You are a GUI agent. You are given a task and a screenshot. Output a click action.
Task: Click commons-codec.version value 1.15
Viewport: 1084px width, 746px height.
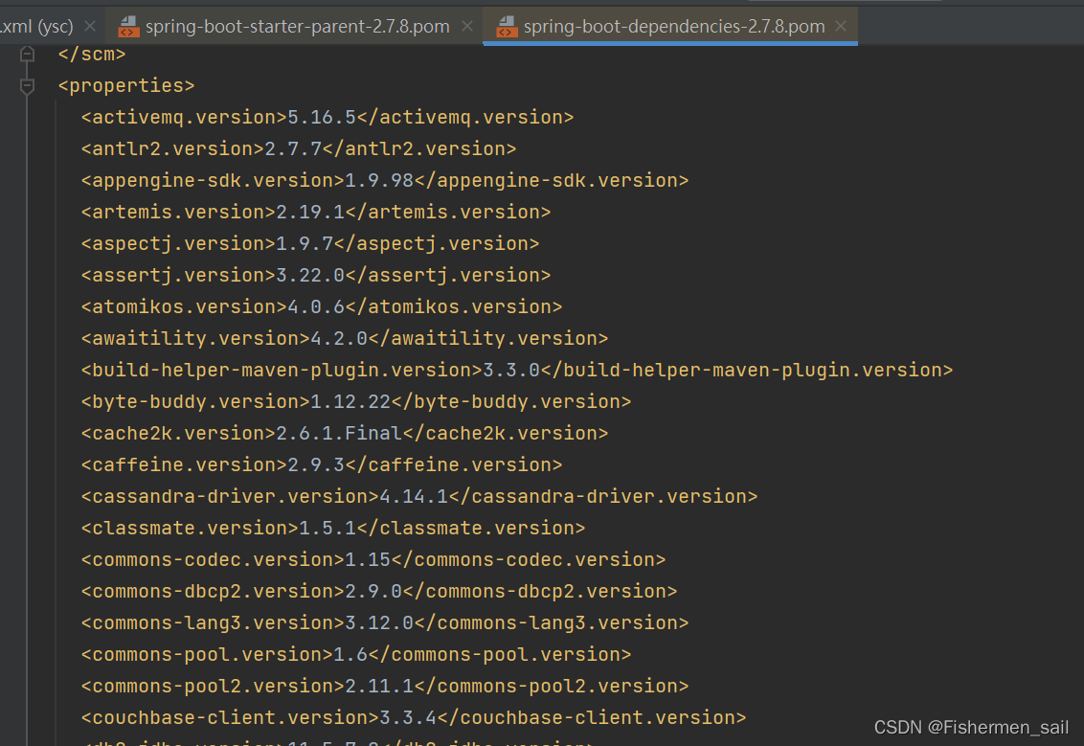tap(368, 560)
